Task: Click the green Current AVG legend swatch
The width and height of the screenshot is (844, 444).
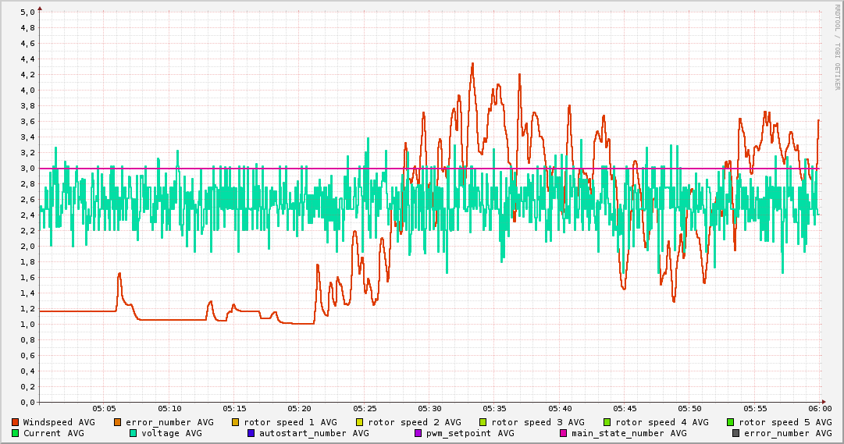Action: [x=16, y=433]
